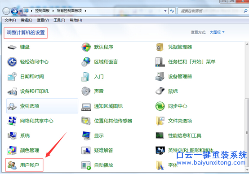The width and height of the screenshot is (249, 174).
Task: Open the 文件(F) menu
Action: pyautogui.click(x=10, y=20)
